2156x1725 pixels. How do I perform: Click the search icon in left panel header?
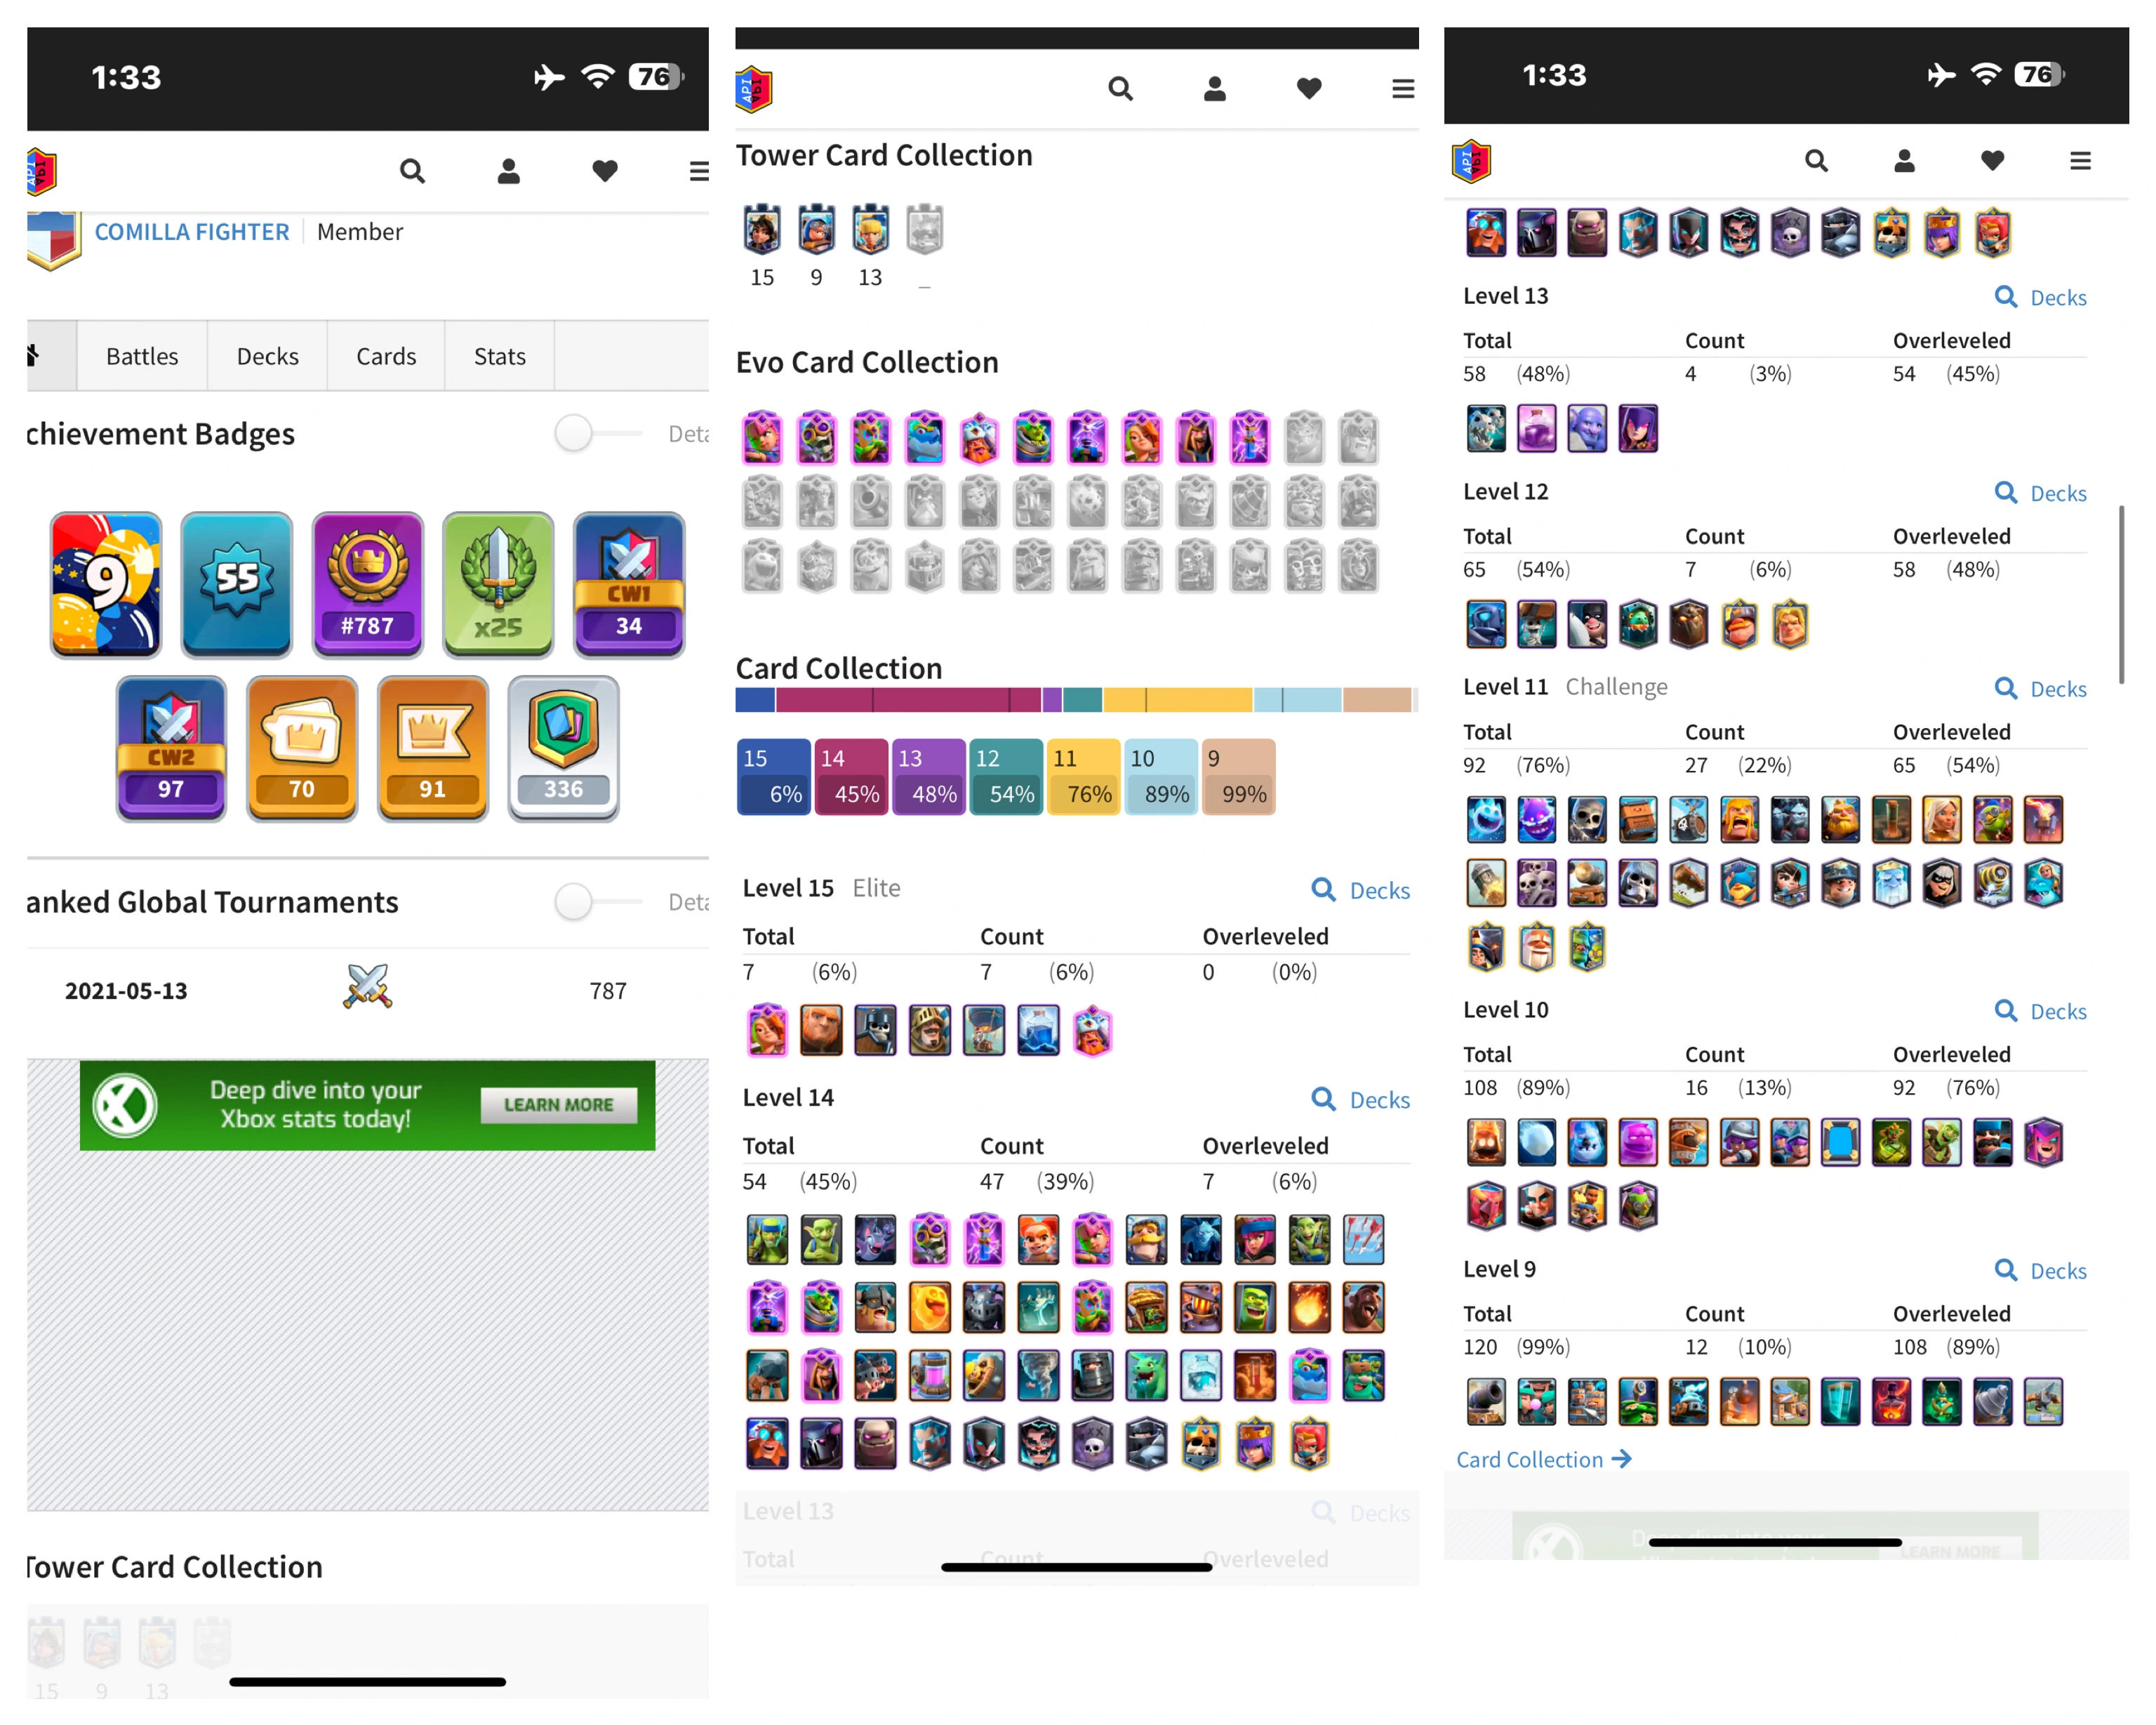click(x=412, y=171)
